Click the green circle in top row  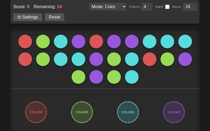[x=43, y=41]
